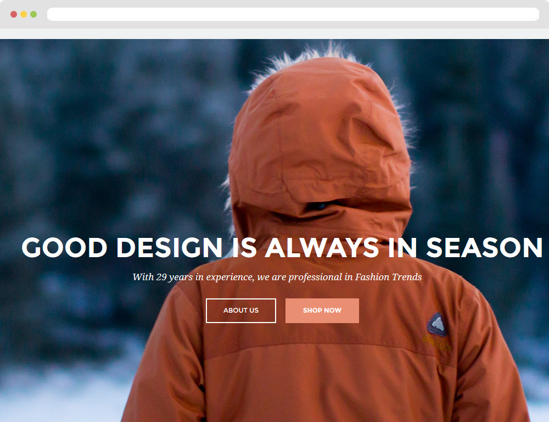The width and height of the screenshot is (549, 422).
Task: Click the mountain logo badge on jacket
Action: (x=436, y=324)
